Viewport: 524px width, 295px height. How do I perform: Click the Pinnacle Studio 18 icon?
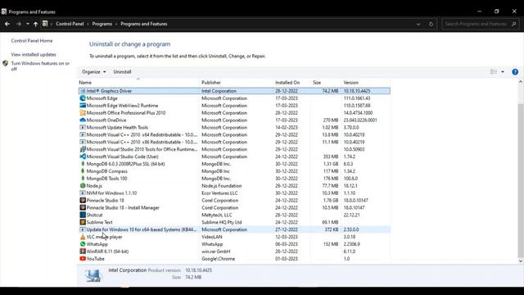point(83,200)
